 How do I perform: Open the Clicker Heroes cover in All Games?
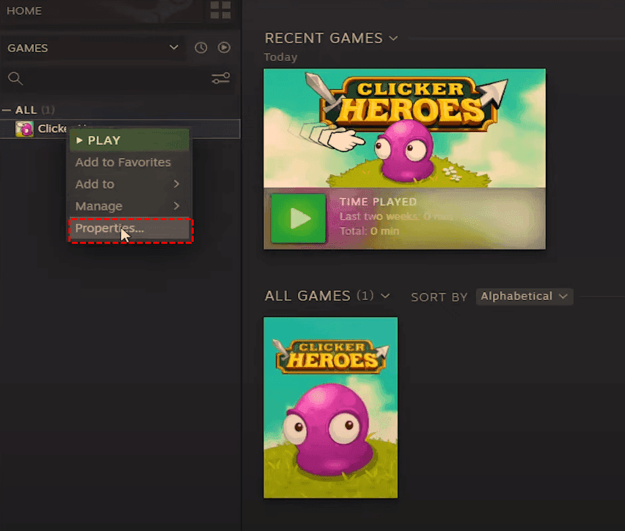point(330,407)
